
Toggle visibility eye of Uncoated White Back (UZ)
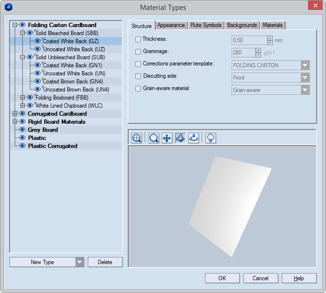click(37, 49)
